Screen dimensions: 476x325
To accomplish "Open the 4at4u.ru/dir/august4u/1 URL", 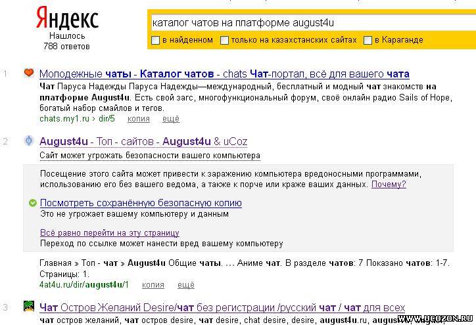I will click(84, 285).
